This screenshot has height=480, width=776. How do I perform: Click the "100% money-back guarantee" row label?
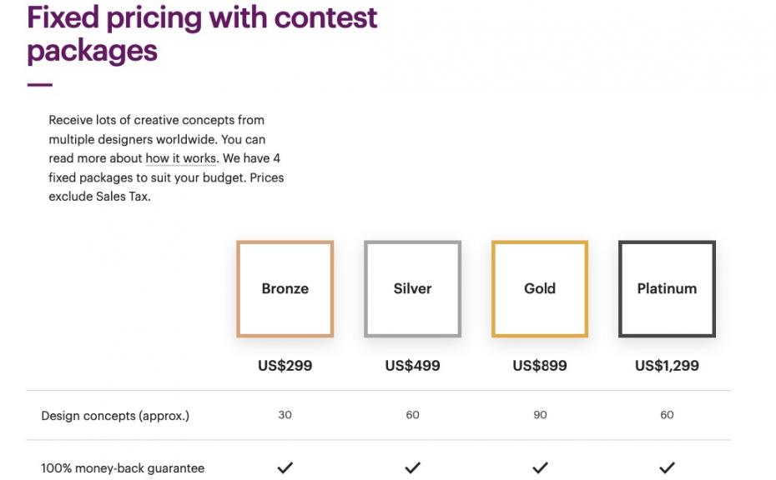(123, 468)
